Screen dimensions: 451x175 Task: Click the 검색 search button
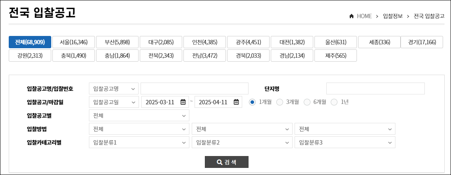point(227,162)
